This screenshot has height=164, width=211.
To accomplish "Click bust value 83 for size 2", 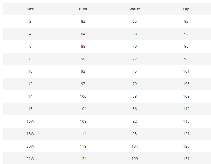I will (83, 21).
